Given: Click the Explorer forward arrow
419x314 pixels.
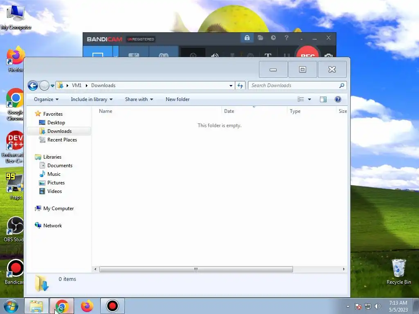Looking at the screenshot, I should coord(44,86).
